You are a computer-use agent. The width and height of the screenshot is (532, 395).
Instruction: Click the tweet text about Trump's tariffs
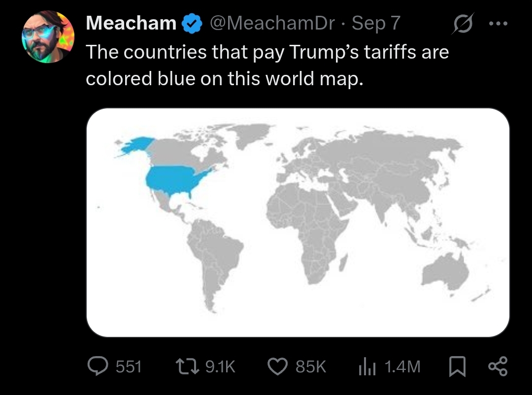point(267,65)
